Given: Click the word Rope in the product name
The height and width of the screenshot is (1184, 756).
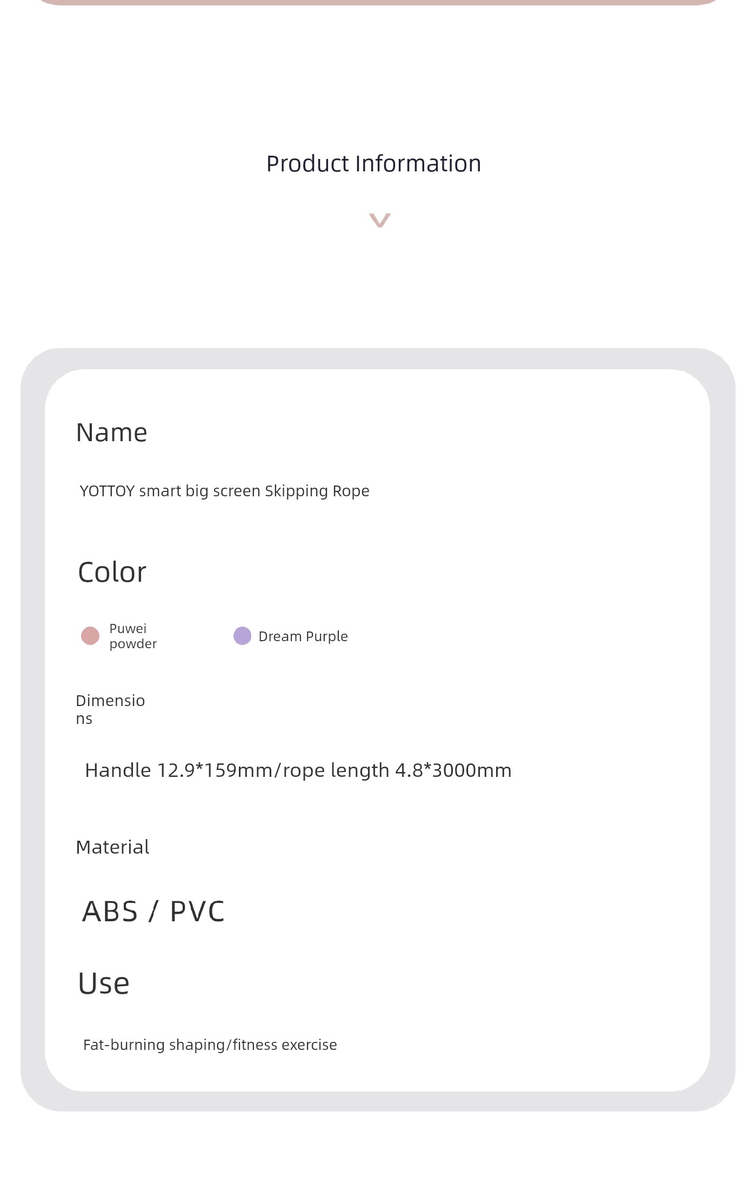Looking at the screenshot, I should tap(351, 491).
